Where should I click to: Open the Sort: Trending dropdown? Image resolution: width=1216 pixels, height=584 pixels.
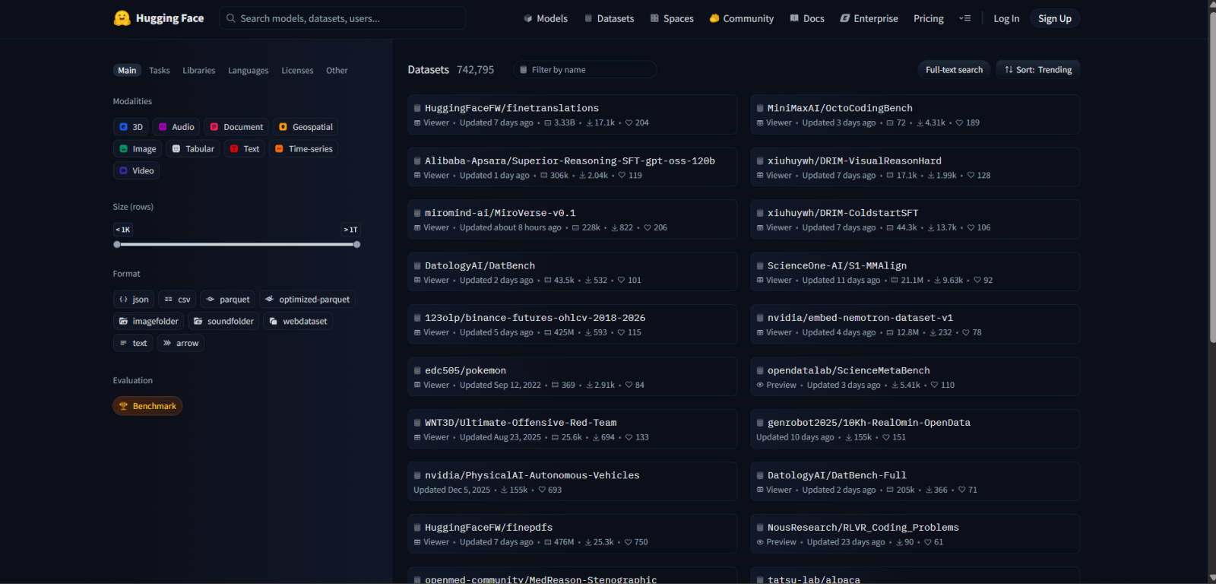[1037, 70]
